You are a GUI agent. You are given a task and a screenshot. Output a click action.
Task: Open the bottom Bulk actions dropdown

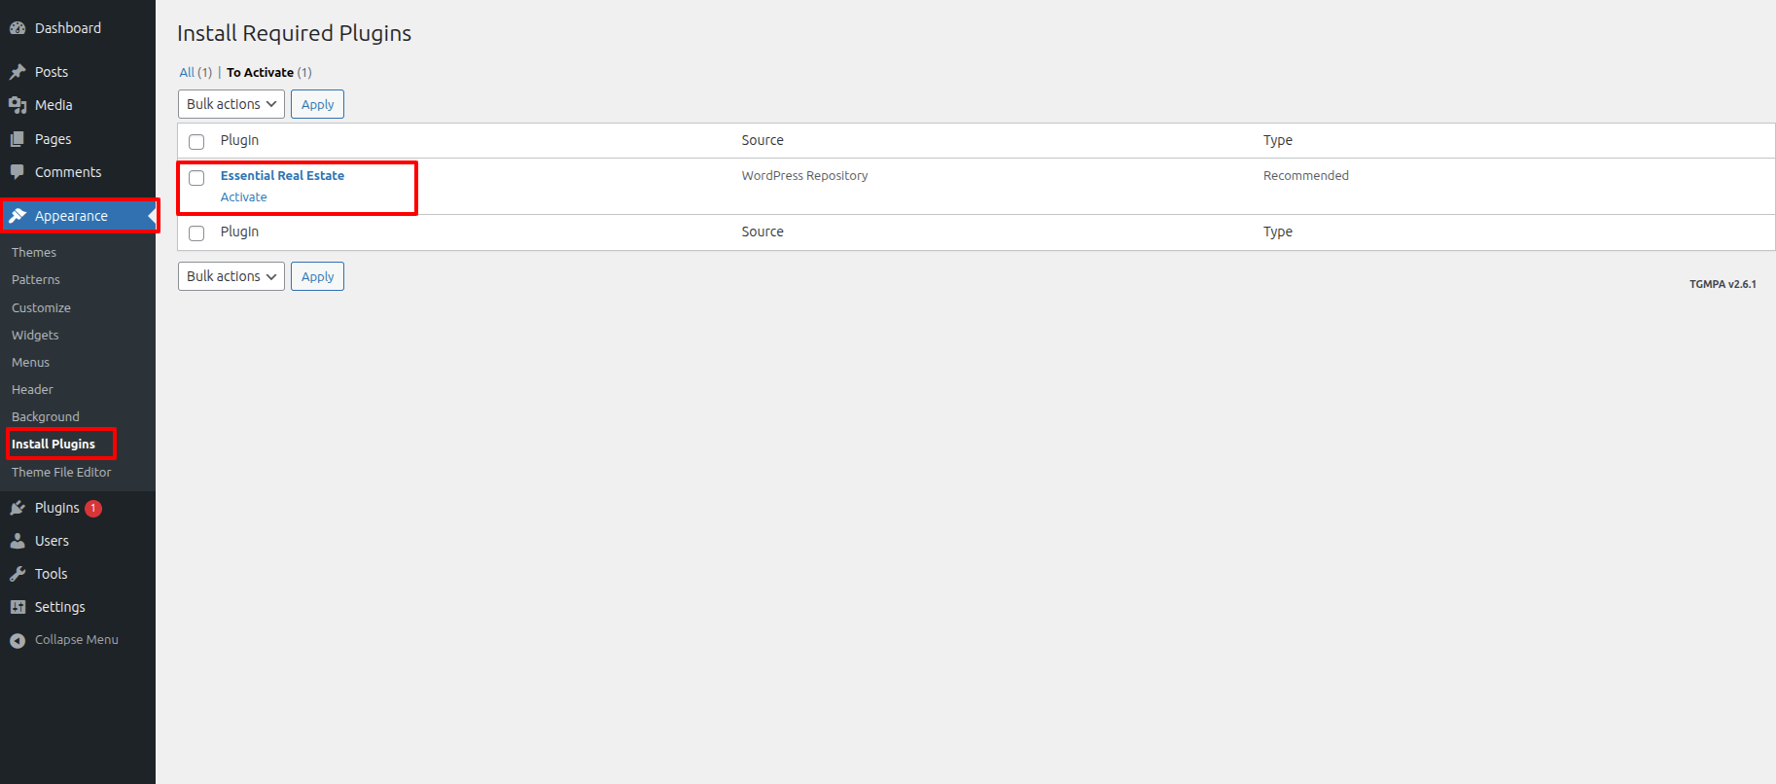231,276
